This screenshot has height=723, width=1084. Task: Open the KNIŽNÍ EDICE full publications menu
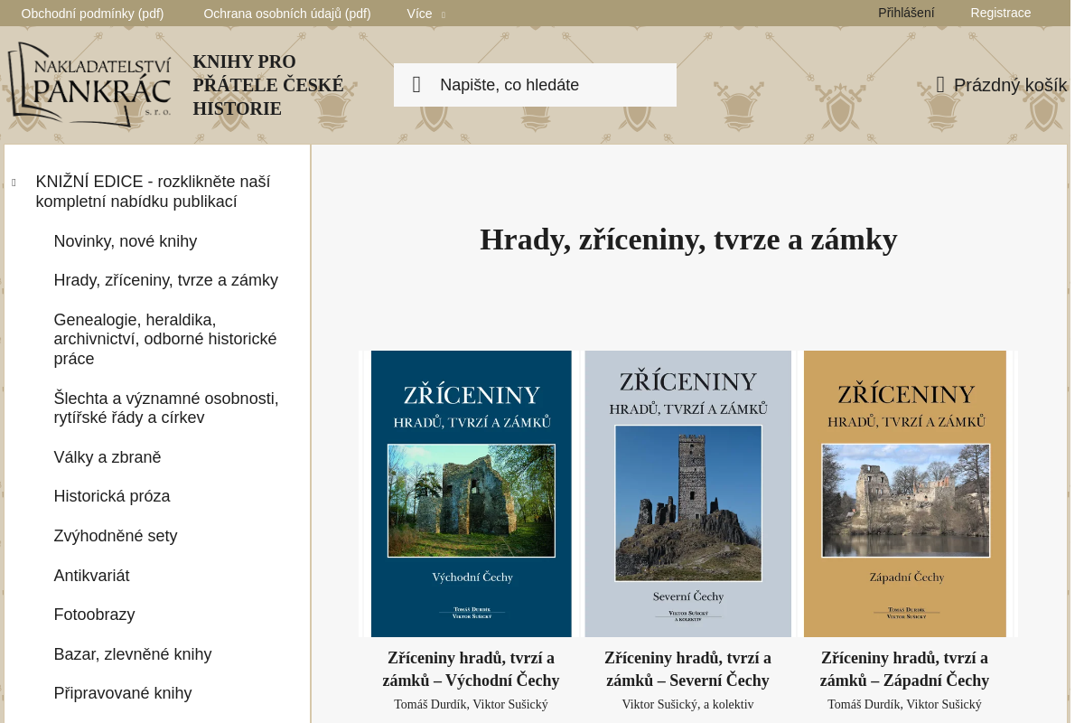point(153,192)
